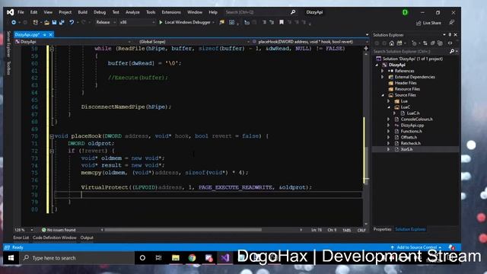Collapse the Source Files folder
The height and width of the screenshot is (274, 487).
(x=383, y=95)
